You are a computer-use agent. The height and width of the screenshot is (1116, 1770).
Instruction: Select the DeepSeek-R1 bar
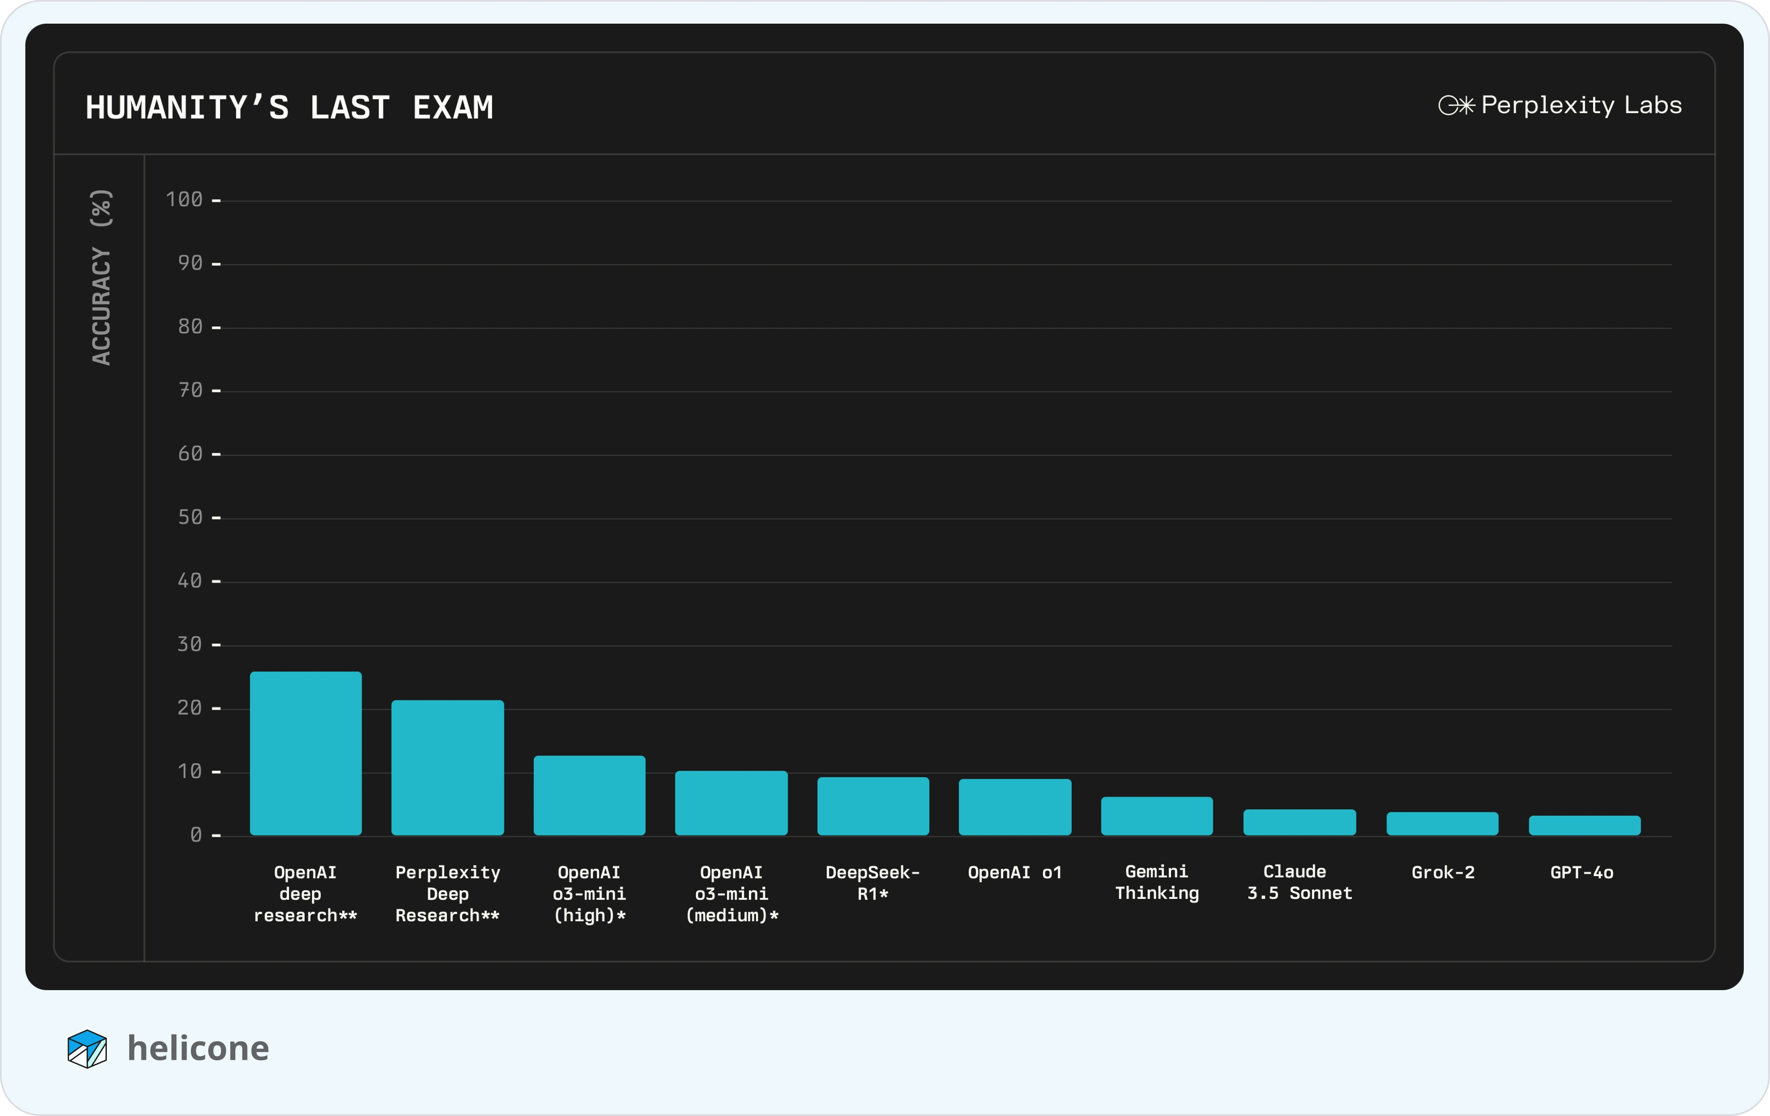point(873,806)
